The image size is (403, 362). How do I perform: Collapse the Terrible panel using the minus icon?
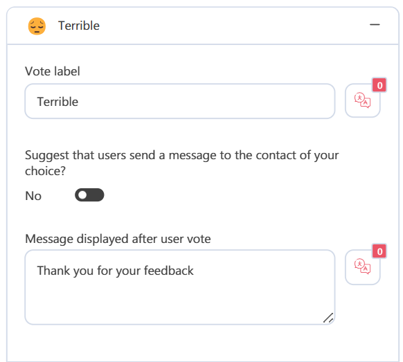coord(375,25)
